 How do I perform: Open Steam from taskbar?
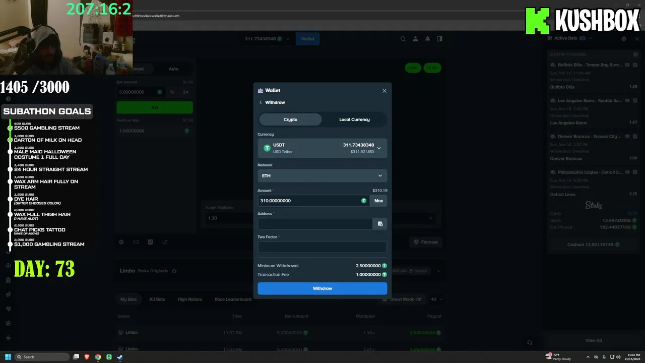(x=120, y=357)
